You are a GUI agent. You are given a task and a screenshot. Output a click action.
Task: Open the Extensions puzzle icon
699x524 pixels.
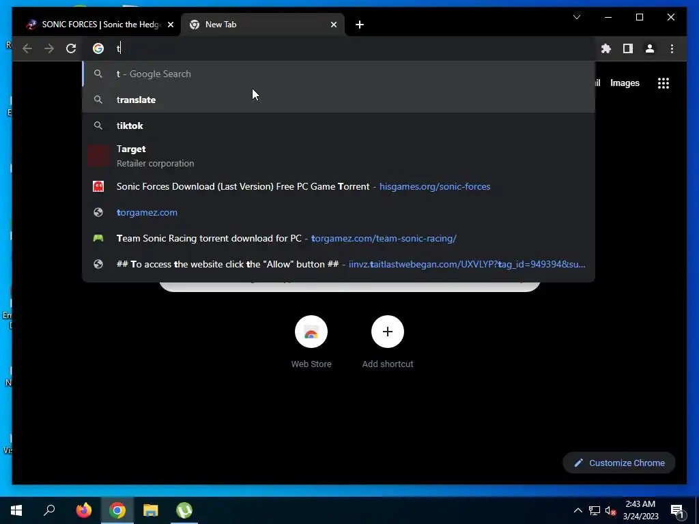606,48
